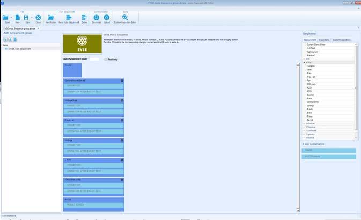Select Rpe in the test list
This screenshot has width=361, height=220.
click(308, 80)
